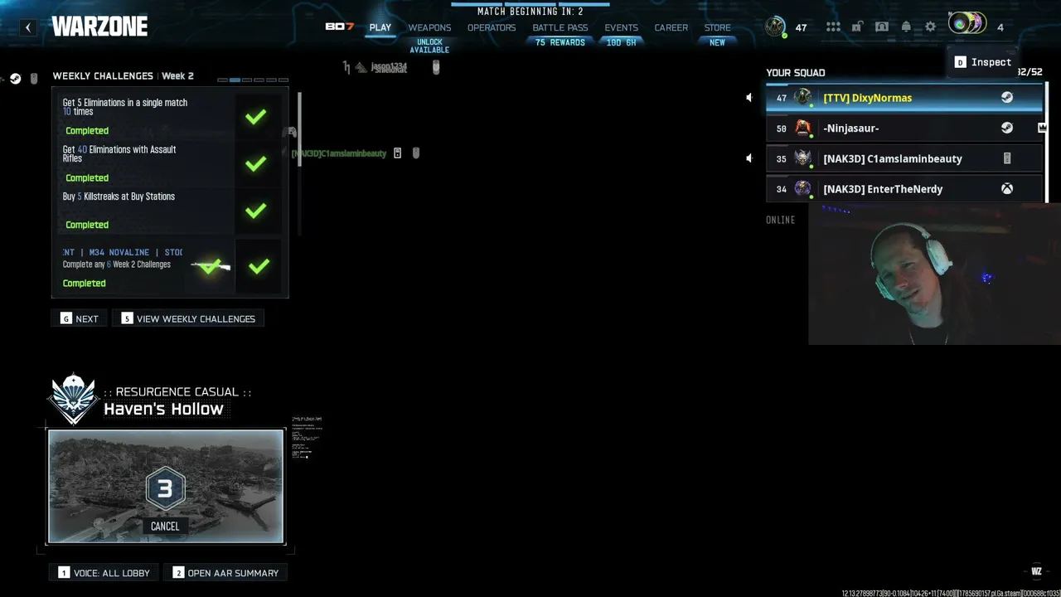1061x597 pixels.
Task: Click the checkmark for the Assault Rifles challenge
Action: pyautogui.click(x=256, y=163)
